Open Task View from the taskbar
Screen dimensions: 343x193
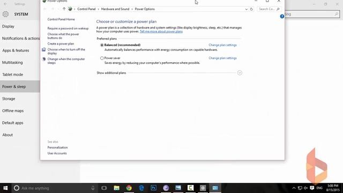click(104, 188)
